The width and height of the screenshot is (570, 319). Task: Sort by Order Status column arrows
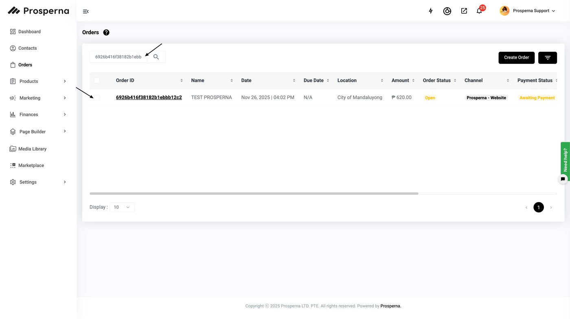(455, 81)
